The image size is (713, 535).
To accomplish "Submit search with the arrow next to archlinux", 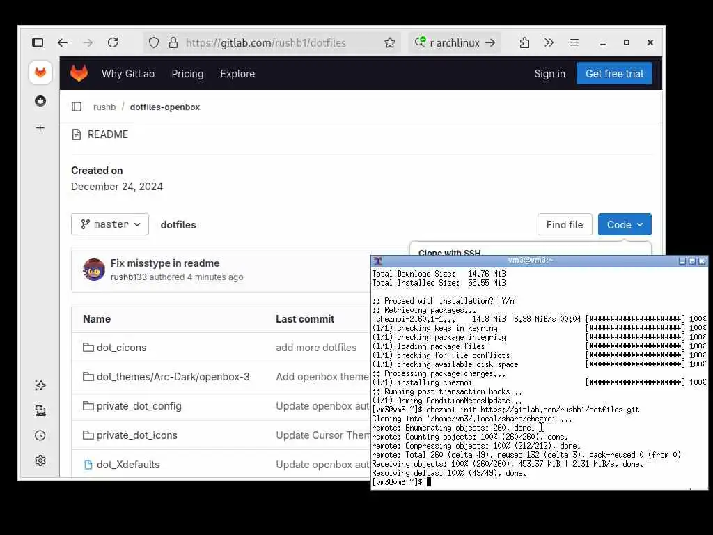I will [x=489, y=42].
